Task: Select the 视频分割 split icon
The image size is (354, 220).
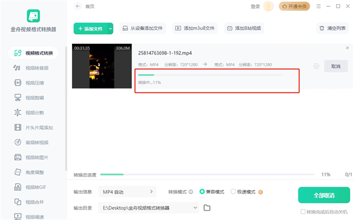Action: coord(18,113)
